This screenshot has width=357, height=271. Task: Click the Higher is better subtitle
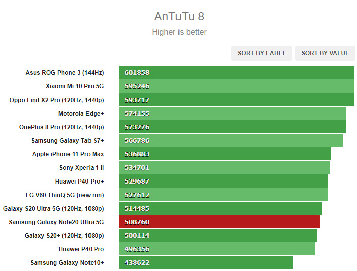(179, 32)
